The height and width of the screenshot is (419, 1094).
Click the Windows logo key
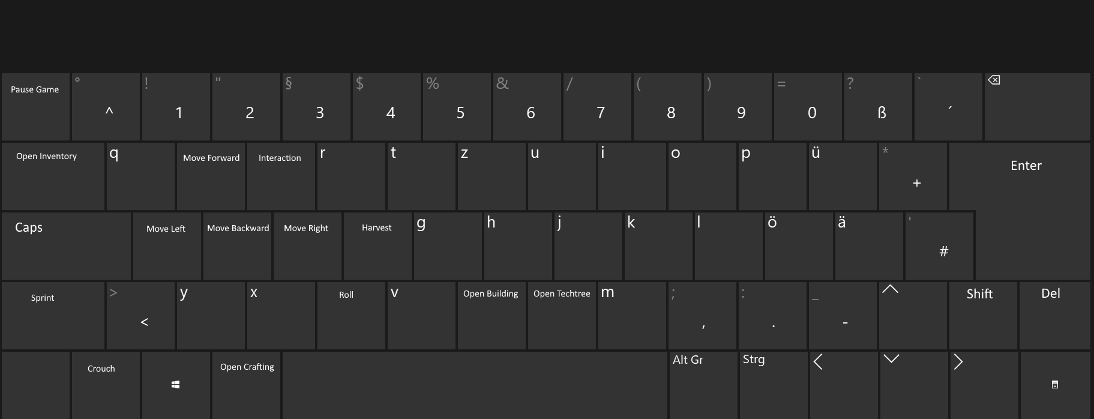tap(176, 384)
